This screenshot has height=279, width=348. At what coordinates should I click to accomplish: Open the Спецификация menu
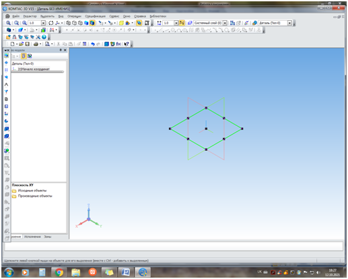coord(95,16)
